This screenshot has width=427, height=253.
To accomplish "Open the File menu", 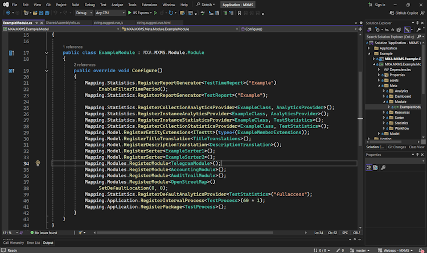I will coord(14,5).
